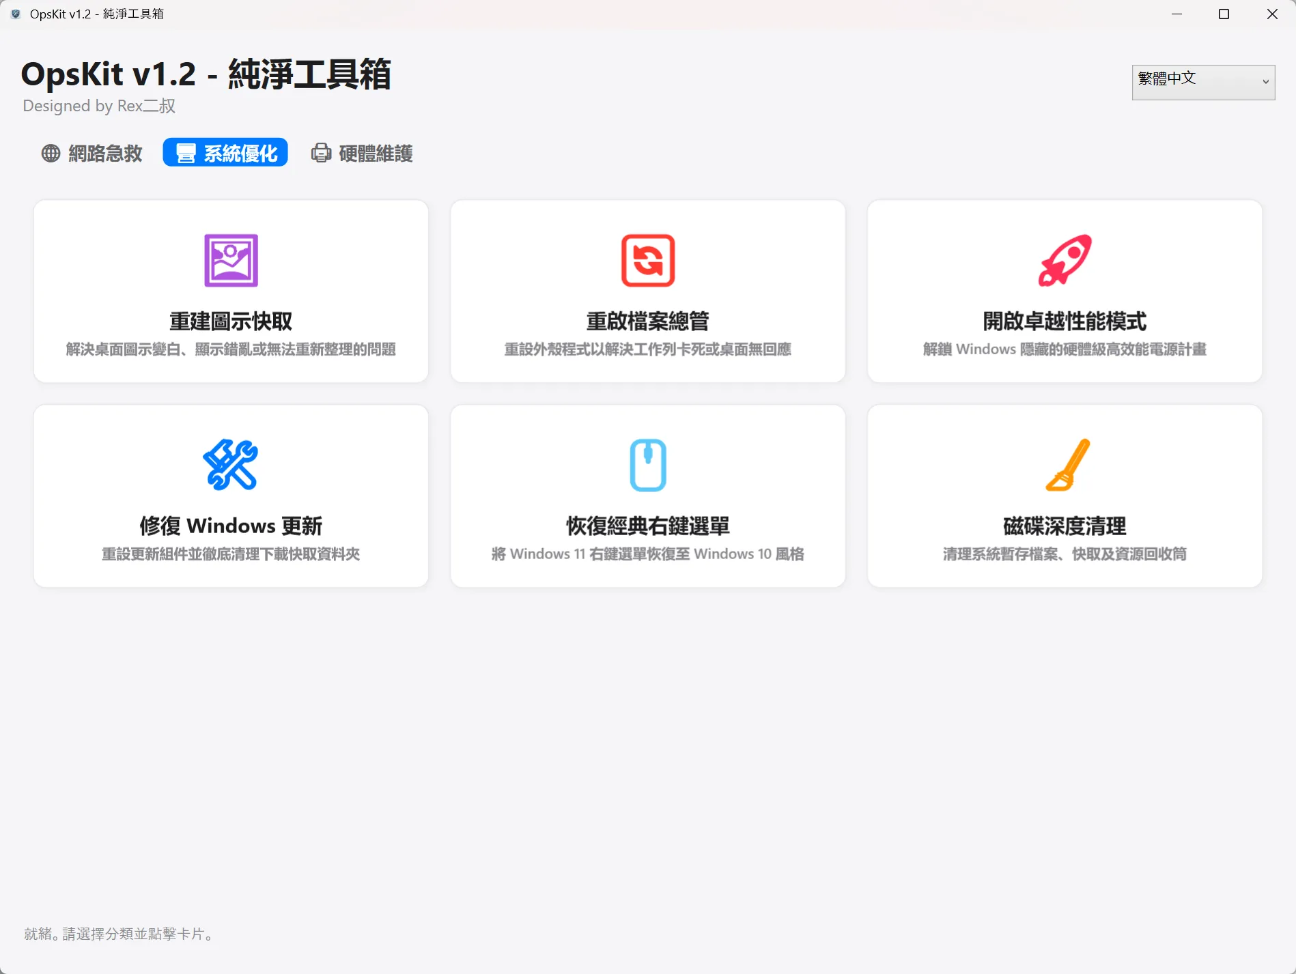Open the 繁體中文 language dropdown
This screenshot has width=1296, height=974.
[x=1203, y=82]
